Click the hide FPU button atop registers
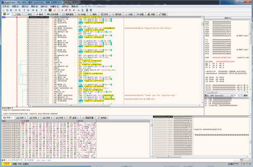The image size is (253, 167). point(228,18)
